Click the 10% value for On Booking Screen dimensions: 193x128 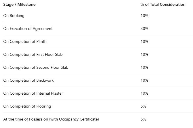coord(144,16)
